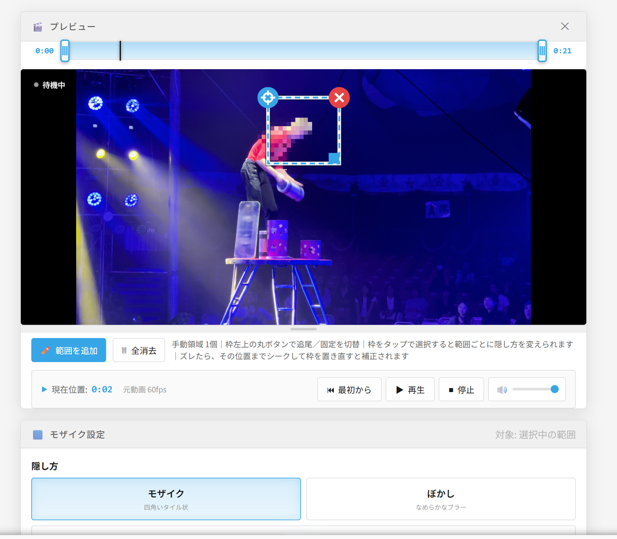Click inside the dashed mosaic selection frame
The height and width of the screenshot is (539, 617).
(303, 130)
